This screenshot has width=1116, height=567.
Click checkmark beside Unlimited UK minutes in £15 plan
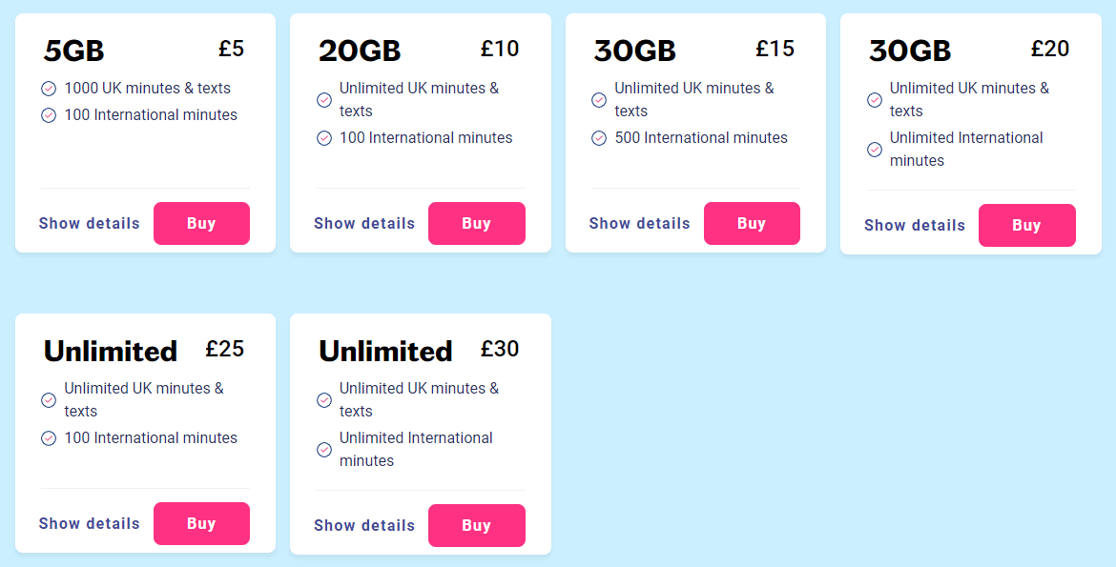pos(599,100)
